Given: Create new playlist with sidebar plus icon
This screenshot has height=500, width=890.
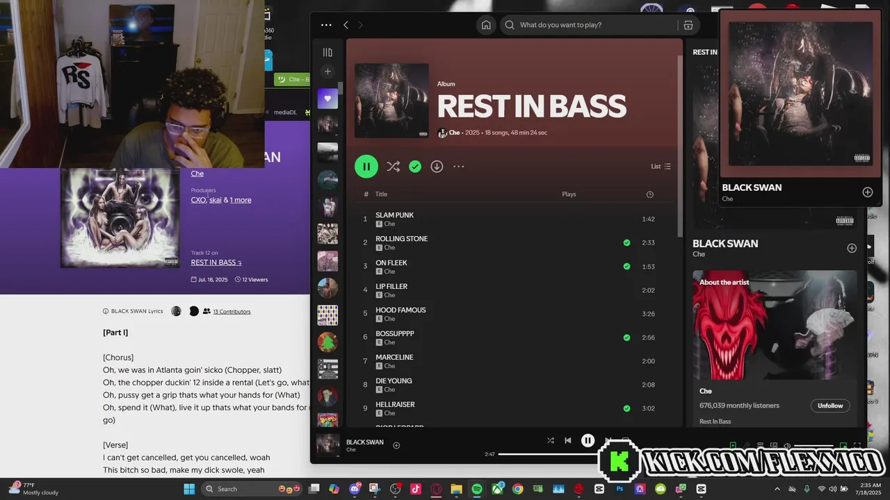Looking at the screenshot, I should click(327, 72).
